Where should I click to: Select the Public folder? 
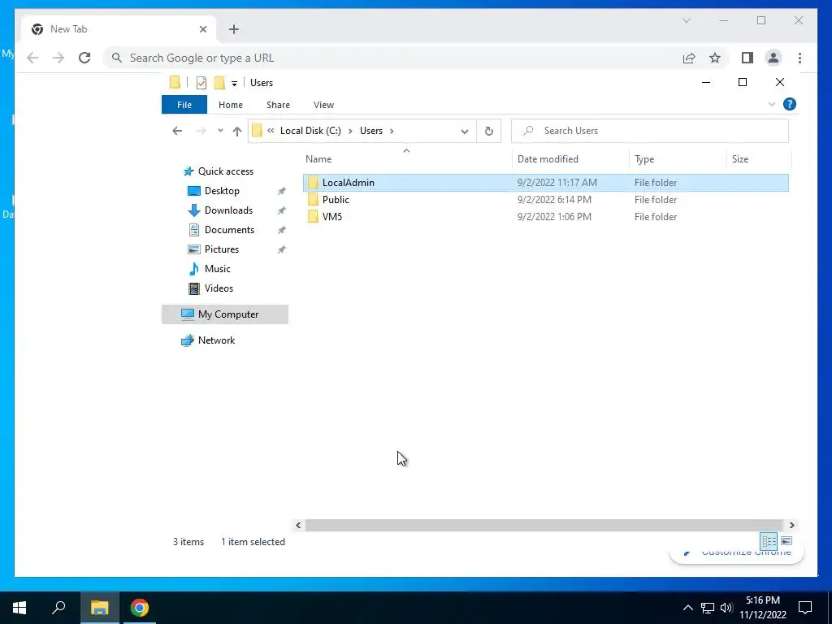coord(336,200)
